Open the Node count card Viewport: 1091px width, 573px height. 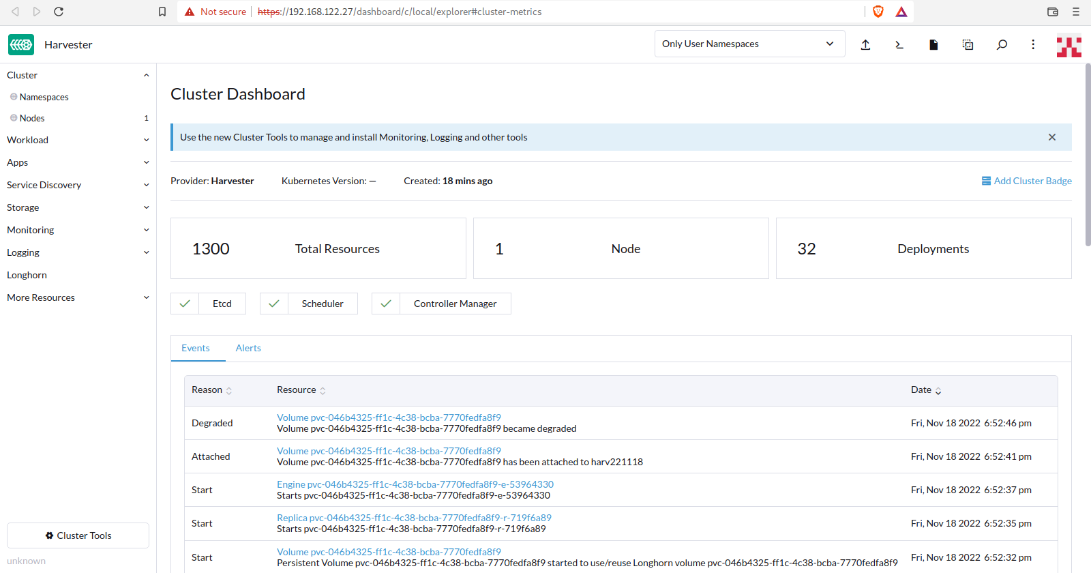(621, 248)
